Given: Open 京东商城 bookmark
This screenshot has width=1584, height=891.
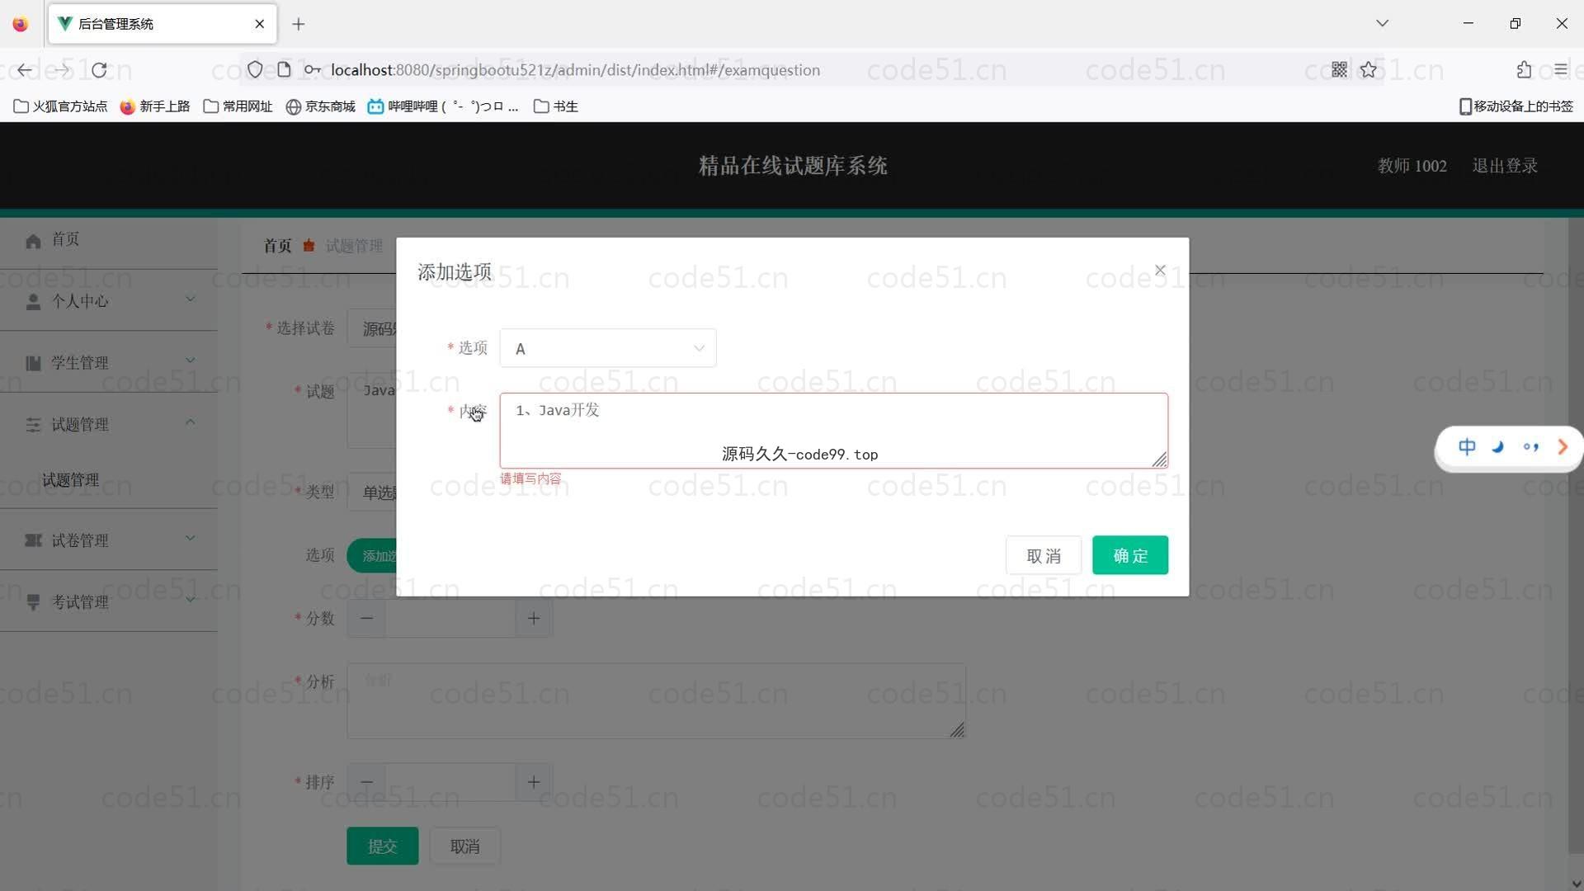Looking at the screenshot, I should [320, 106].
